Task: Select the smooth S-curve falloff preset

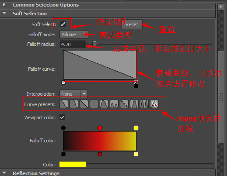Action: [64, 104]
